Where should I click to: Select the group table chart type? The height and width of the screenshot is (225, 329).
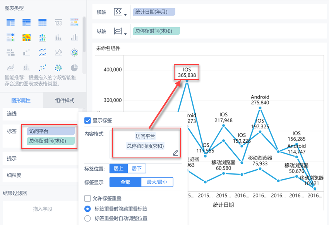tap(10, 22)
